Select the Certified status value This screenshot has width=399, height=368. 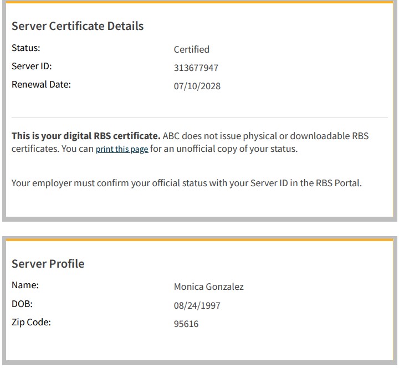coord(191,49)
